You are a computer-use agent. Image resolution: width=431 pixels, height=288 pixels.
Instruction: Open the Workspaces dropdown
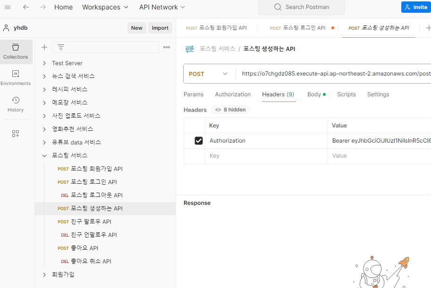coord(105,7)
